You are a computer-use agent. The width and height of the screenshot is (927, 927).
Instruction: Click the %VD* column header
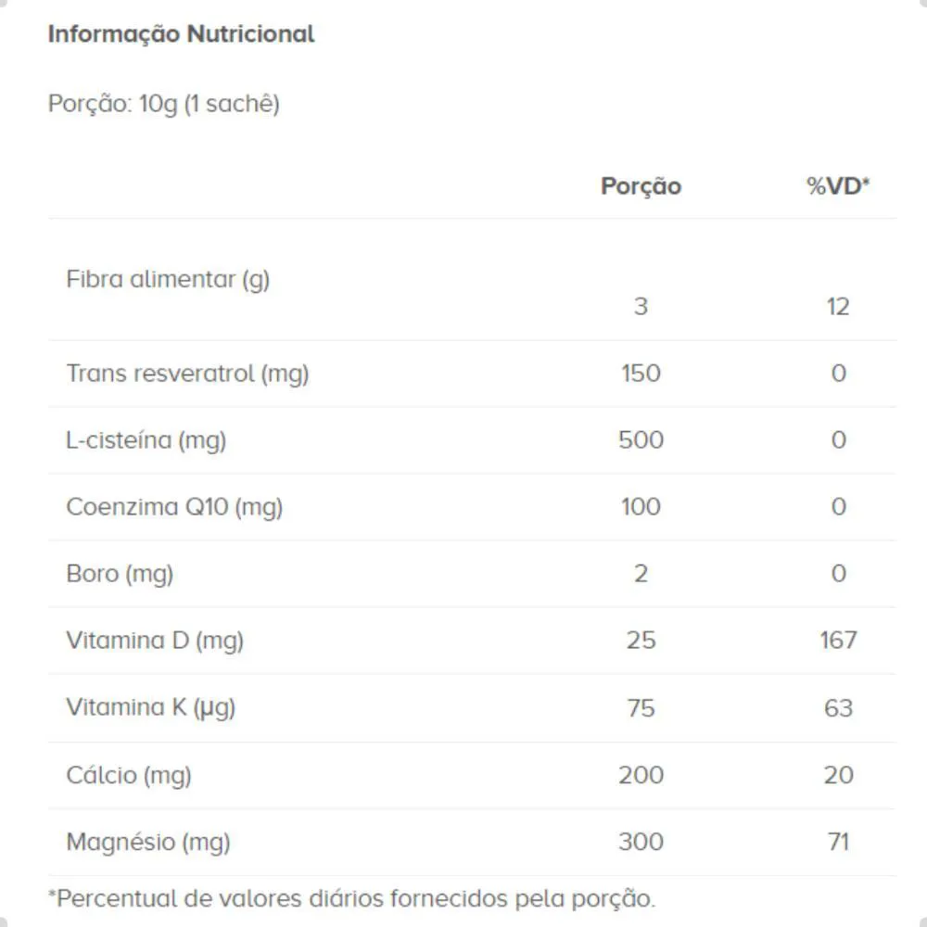click(838, 186)
